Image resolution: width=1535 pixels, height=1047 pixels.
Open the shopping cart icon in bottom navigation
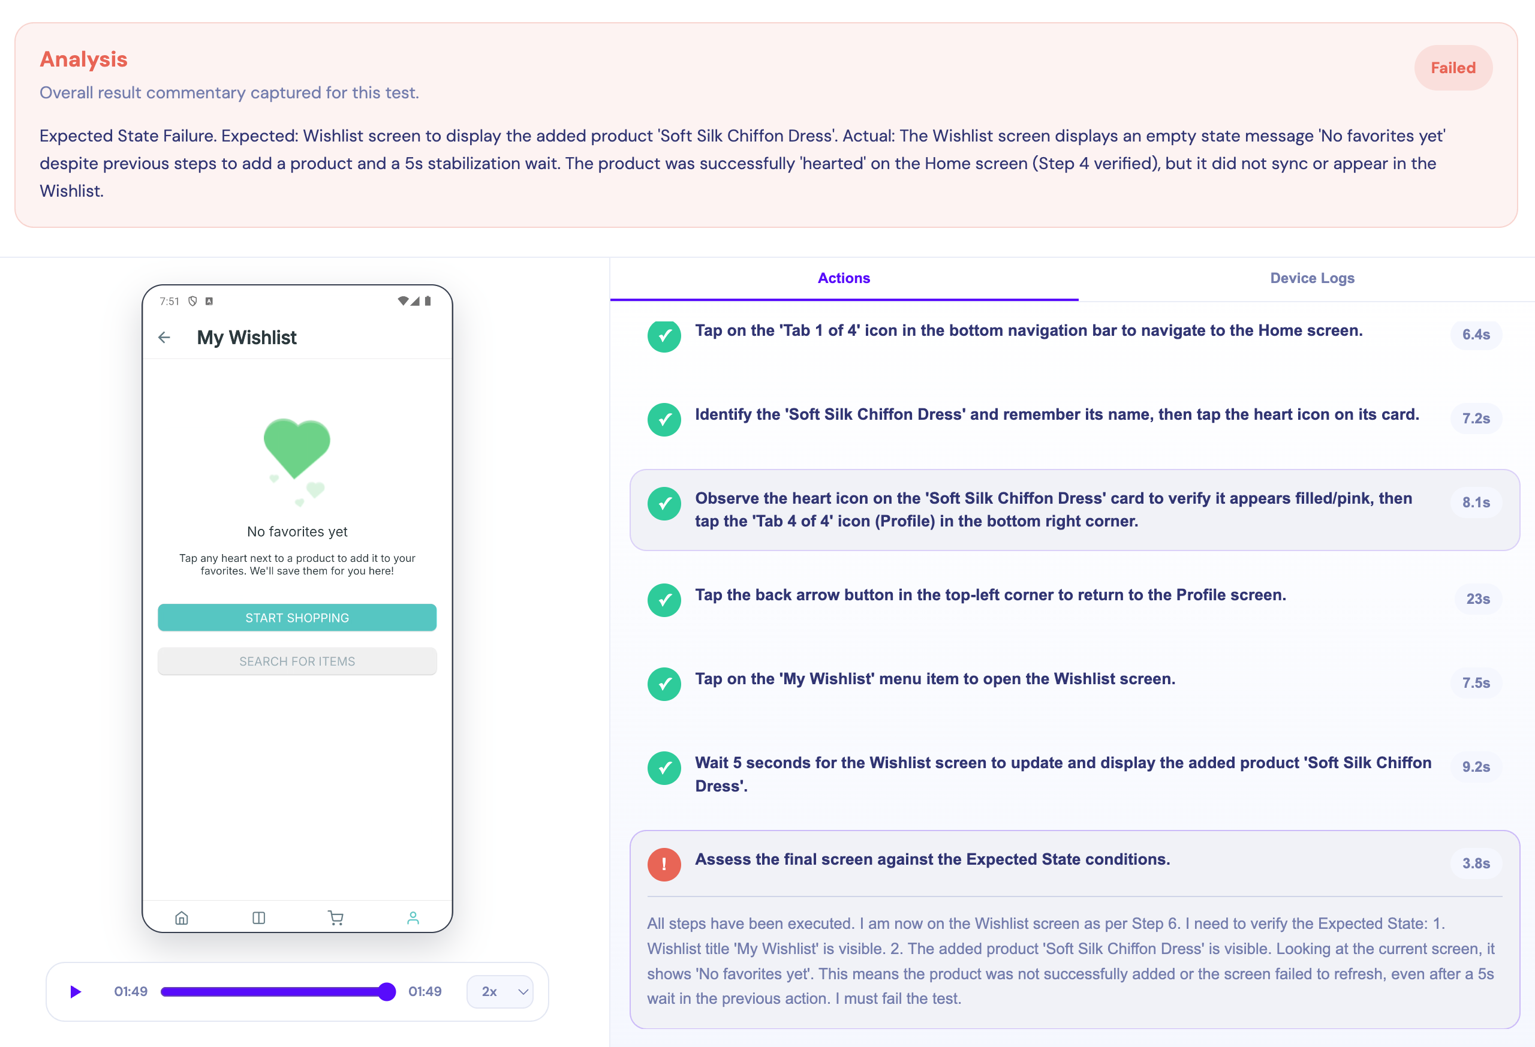pos(336,917)
